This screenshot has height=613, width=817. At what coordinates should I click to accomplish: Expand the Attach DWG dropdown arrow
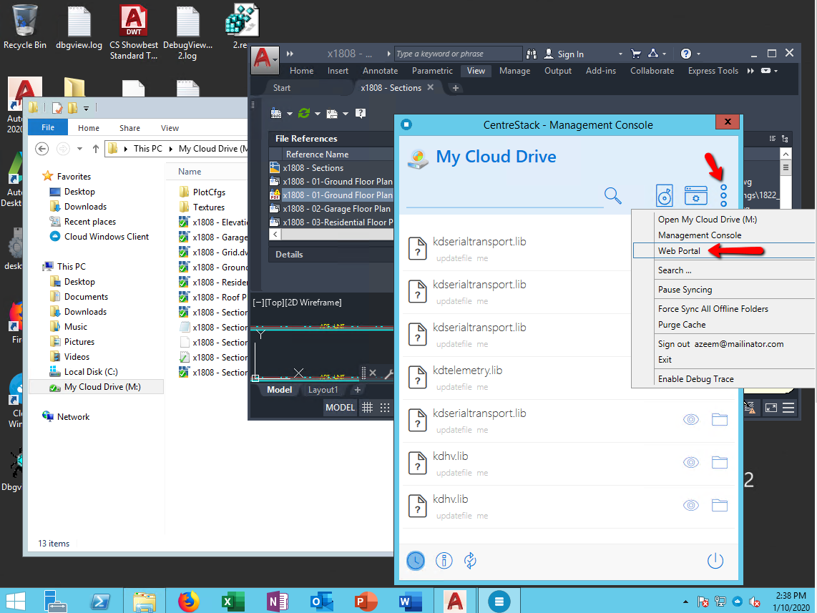click(x=290, y=114)
